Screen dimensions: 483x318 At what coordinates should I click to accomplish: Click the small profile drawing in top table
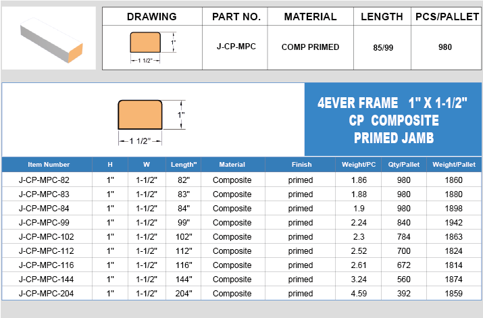pos(153,47)
